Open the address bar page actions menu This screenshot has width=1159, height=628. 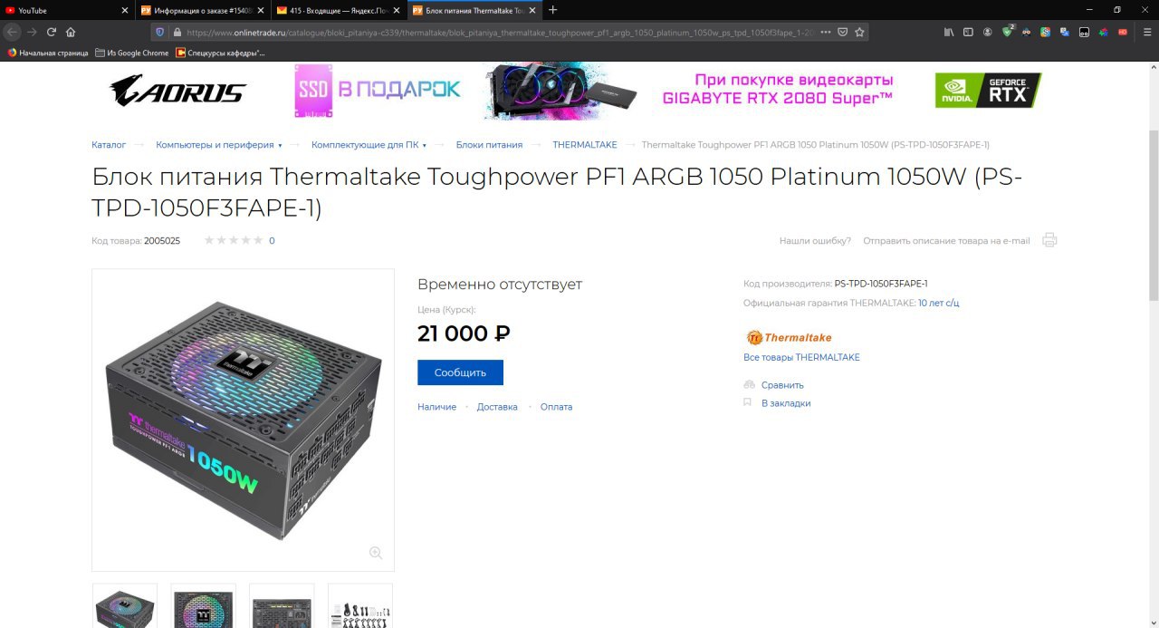[825, 32]
